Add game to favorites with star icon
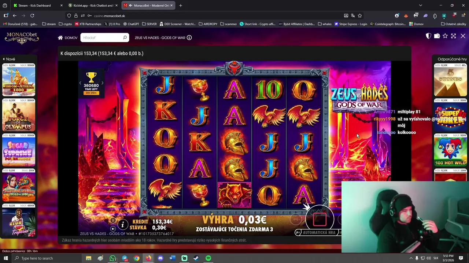469x263 pixels. [445, 36]
